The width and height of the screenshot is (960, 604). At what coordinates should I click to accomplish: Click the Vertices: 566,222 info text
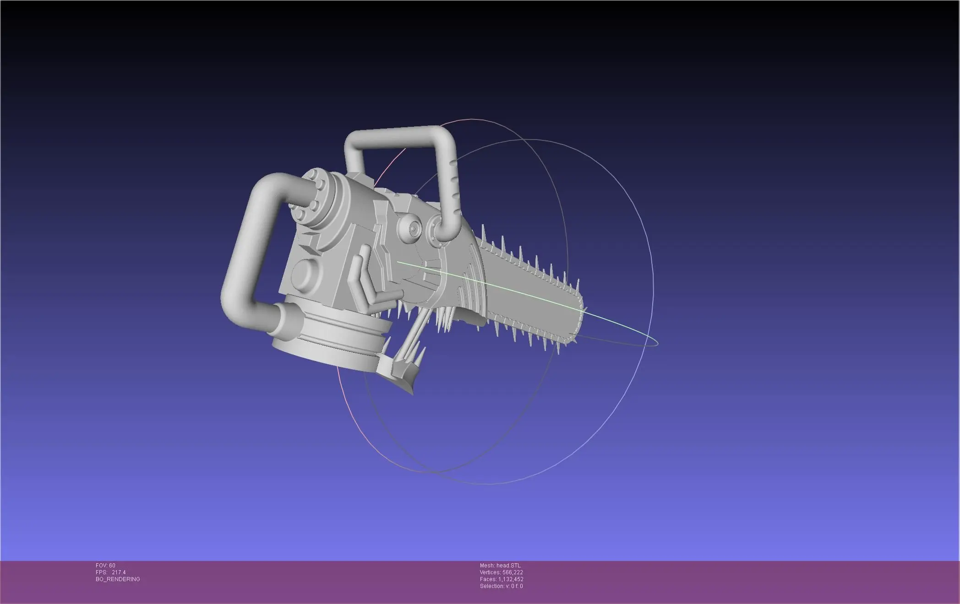click(501, 572)
